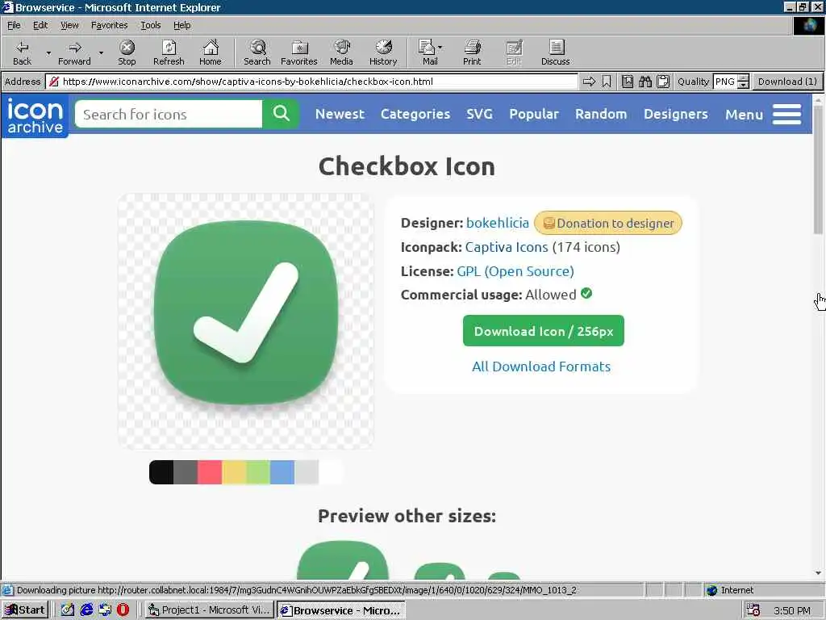Open the Favorites menu
The image size is (826, 620).
pyautogui.click(x=109, y=25)
